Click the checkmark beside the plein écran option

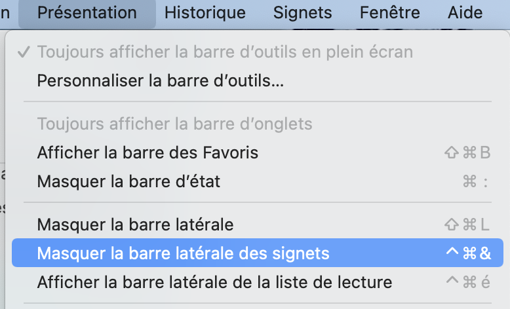(x=24, y=52)
